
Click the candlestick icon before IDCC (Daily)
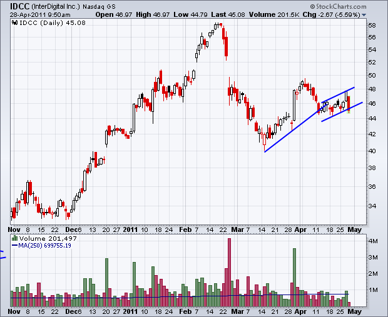pos(15,23)
